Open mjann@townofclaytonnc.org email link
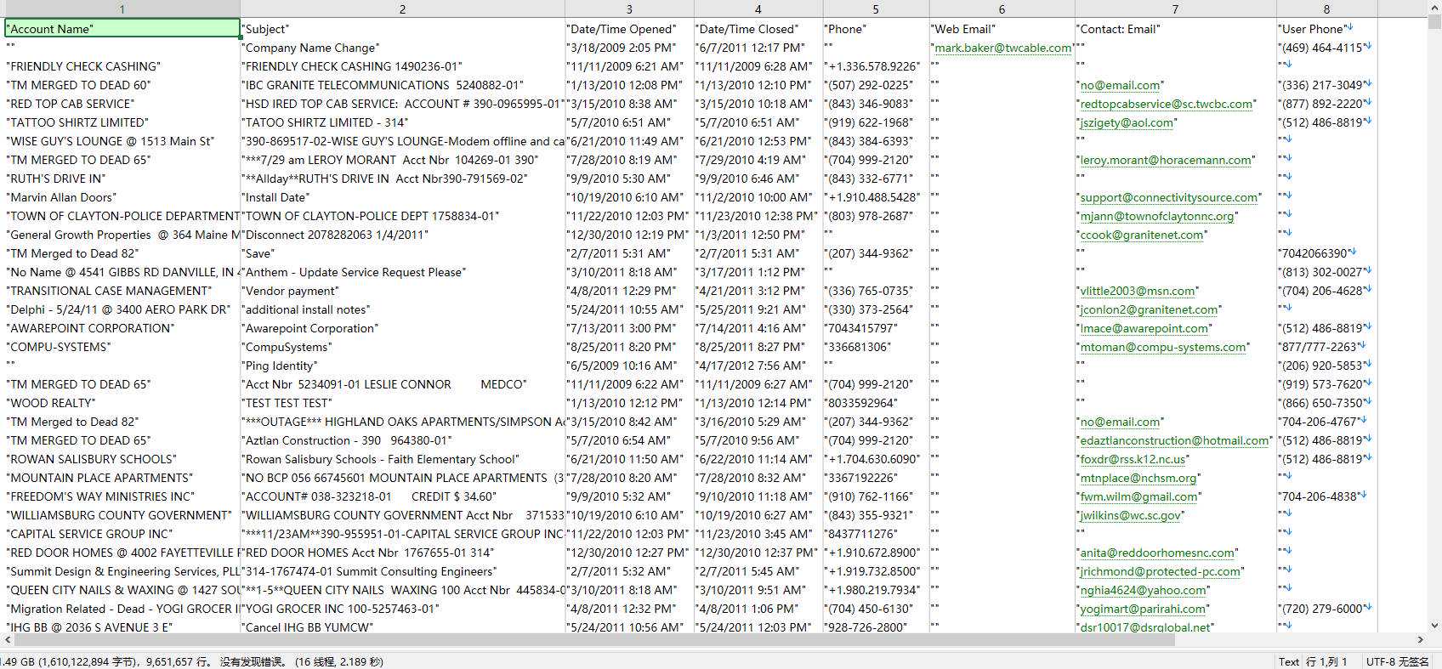Image resolution: width=1442 pixels, height=669 pixels. point(1156,216)
